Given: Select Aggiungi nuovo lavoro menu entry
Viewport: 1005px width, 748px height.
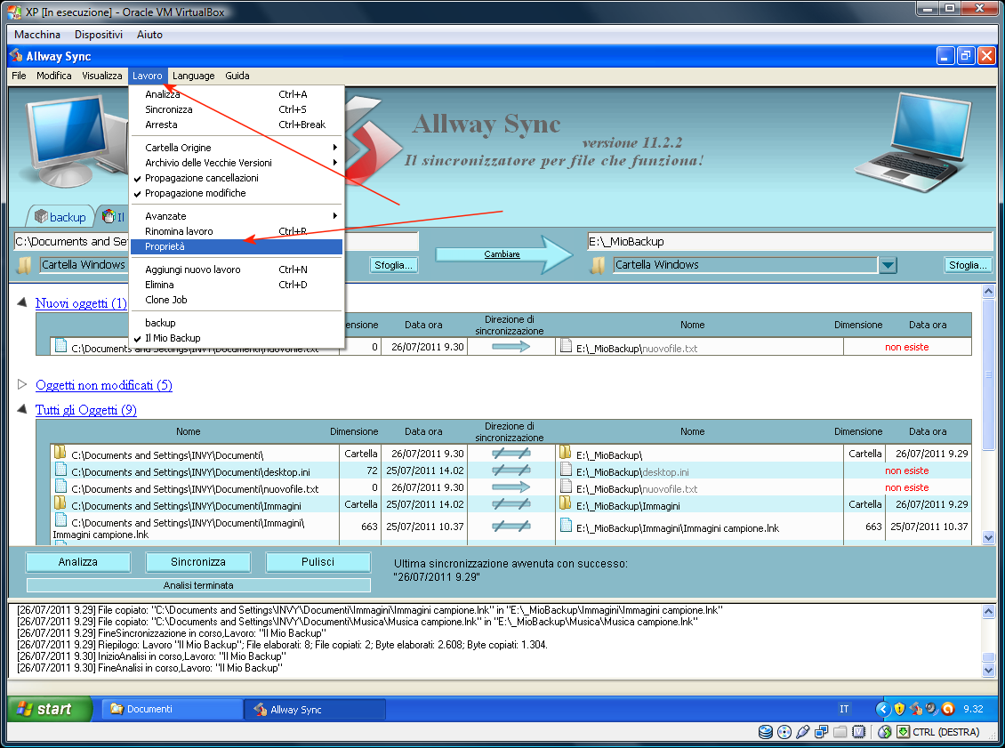Looking at the screenshot, I should click(x=237, y=269).
